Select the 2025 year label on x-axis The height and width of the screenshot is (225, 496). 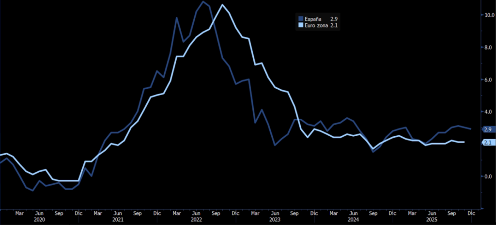[432, 220]
